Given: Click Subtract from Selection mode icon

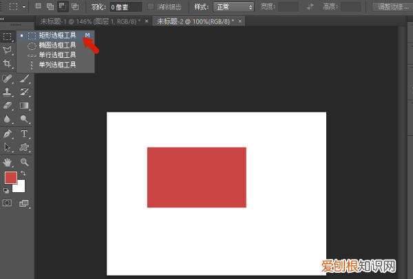Looking at the screenshot, I should coord(63,6).
